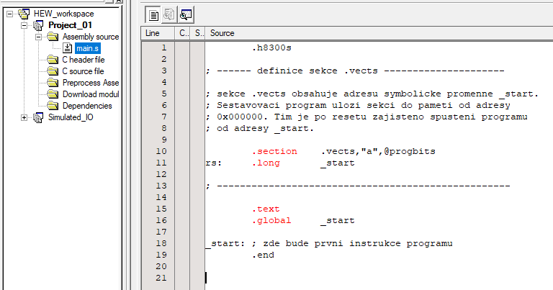This screenshot has height=290, width=553.
Task: Collapse the Assembly source folder
Action: [x=38, y=37]
